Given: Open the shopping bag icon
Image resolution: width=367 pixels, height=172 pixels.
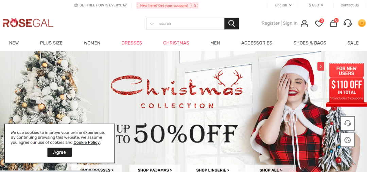Looking at the screenshot, I should coord(334,23).
